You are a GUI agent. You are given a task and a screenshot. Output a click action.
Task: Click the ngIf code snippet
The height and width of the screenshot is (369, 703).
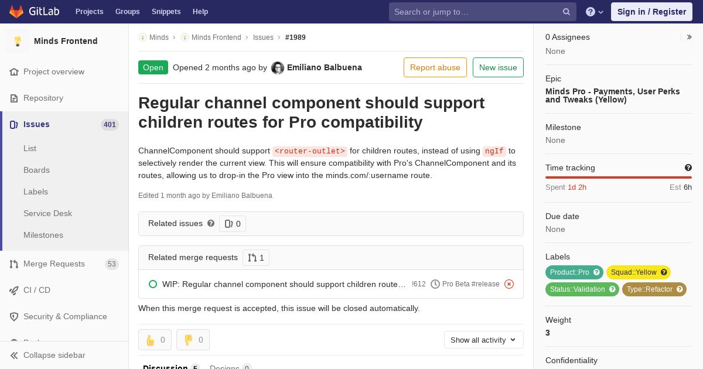point(494,151)
